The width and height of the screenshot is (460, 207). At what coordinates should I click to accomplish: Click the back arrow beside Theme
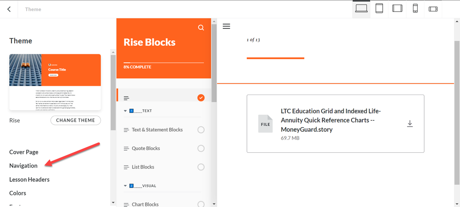(9, 9)
